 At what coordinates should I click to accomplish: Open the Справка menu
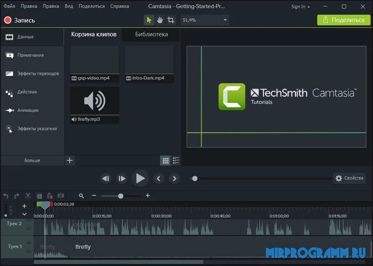point(119,6)
